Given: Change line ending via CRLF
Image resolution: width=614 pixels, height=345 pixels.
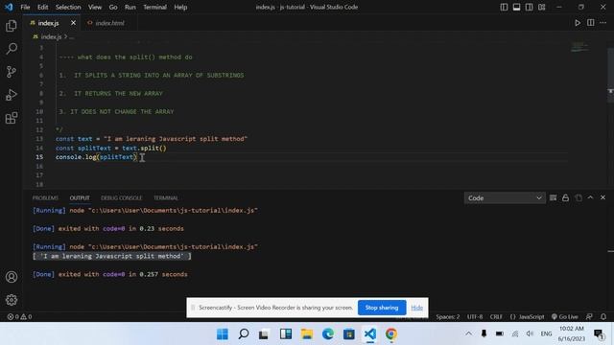Looking at the screenshot, I should click(496, 317).
